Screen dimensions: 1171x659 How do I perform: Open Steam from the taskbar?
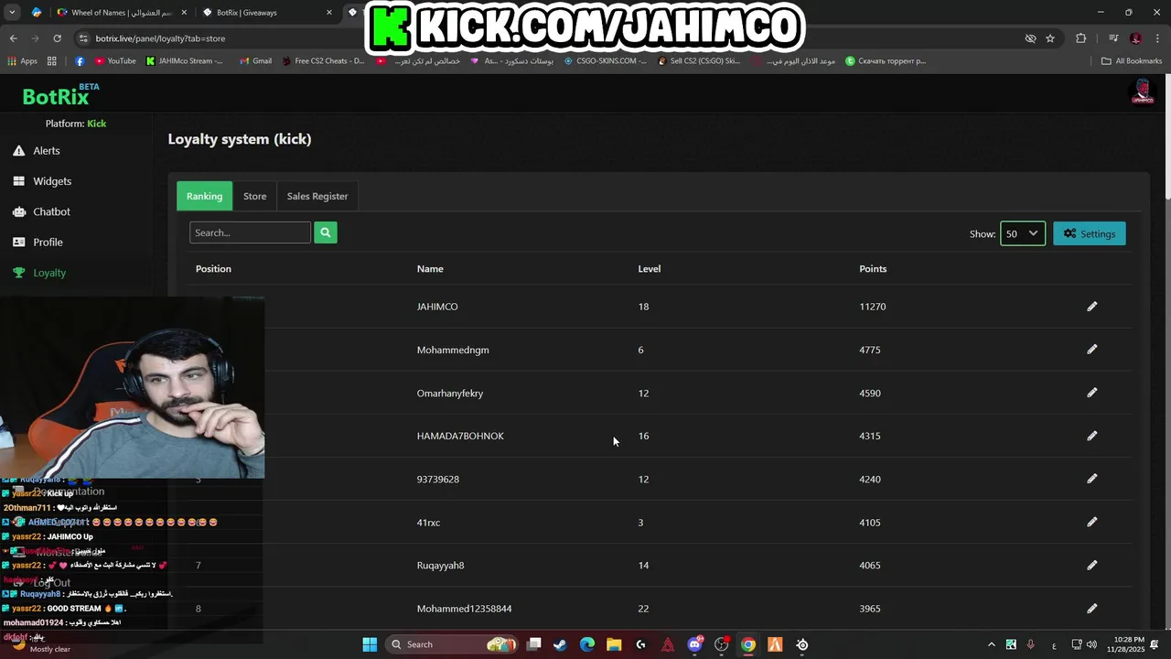[560, 644]
